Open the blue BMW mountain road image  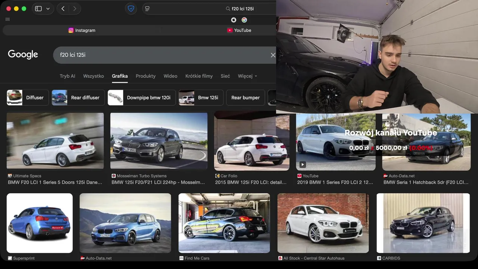pyautogui.click(x=125, y=223)
